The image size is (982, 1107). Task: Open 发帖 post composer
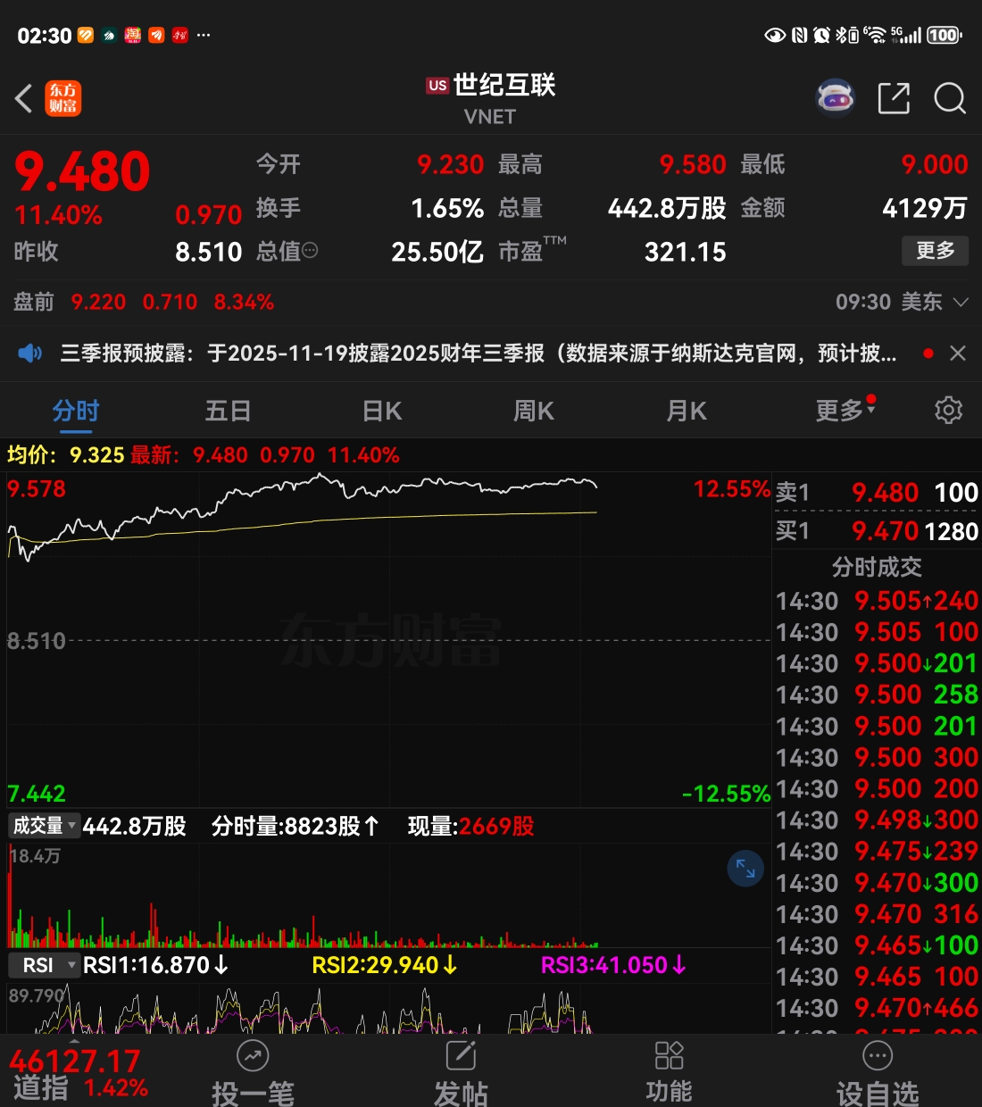click(461, 1072)
